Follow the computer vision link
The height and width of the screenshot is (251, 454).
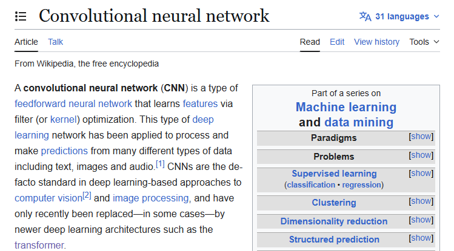[x=48, y=198]
